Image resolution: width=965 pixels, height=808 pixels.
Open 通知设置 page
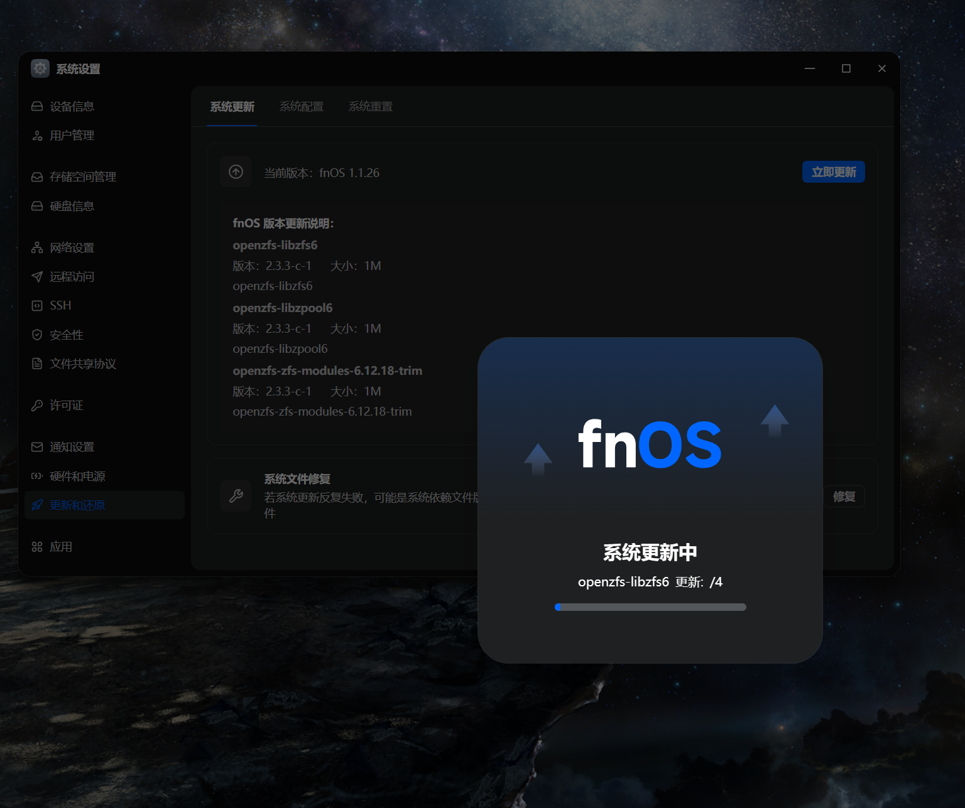pyautogui.click(x=104, y=447)
